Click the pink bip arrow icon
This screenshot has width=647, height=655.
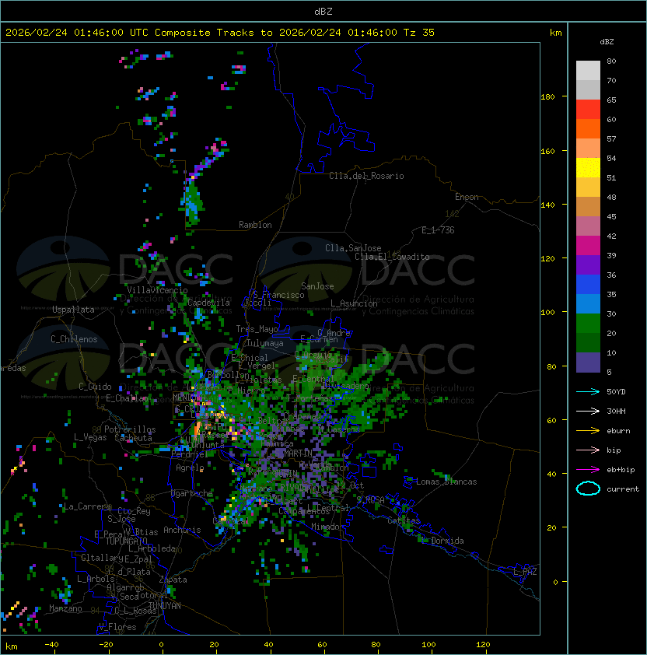coord(588,450)
